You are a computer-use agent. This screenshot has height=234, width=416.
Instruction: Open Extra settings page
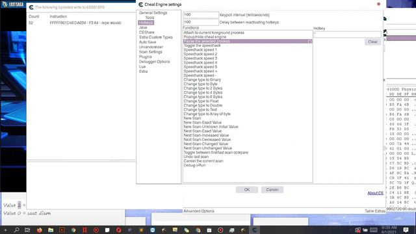[143, 71]
